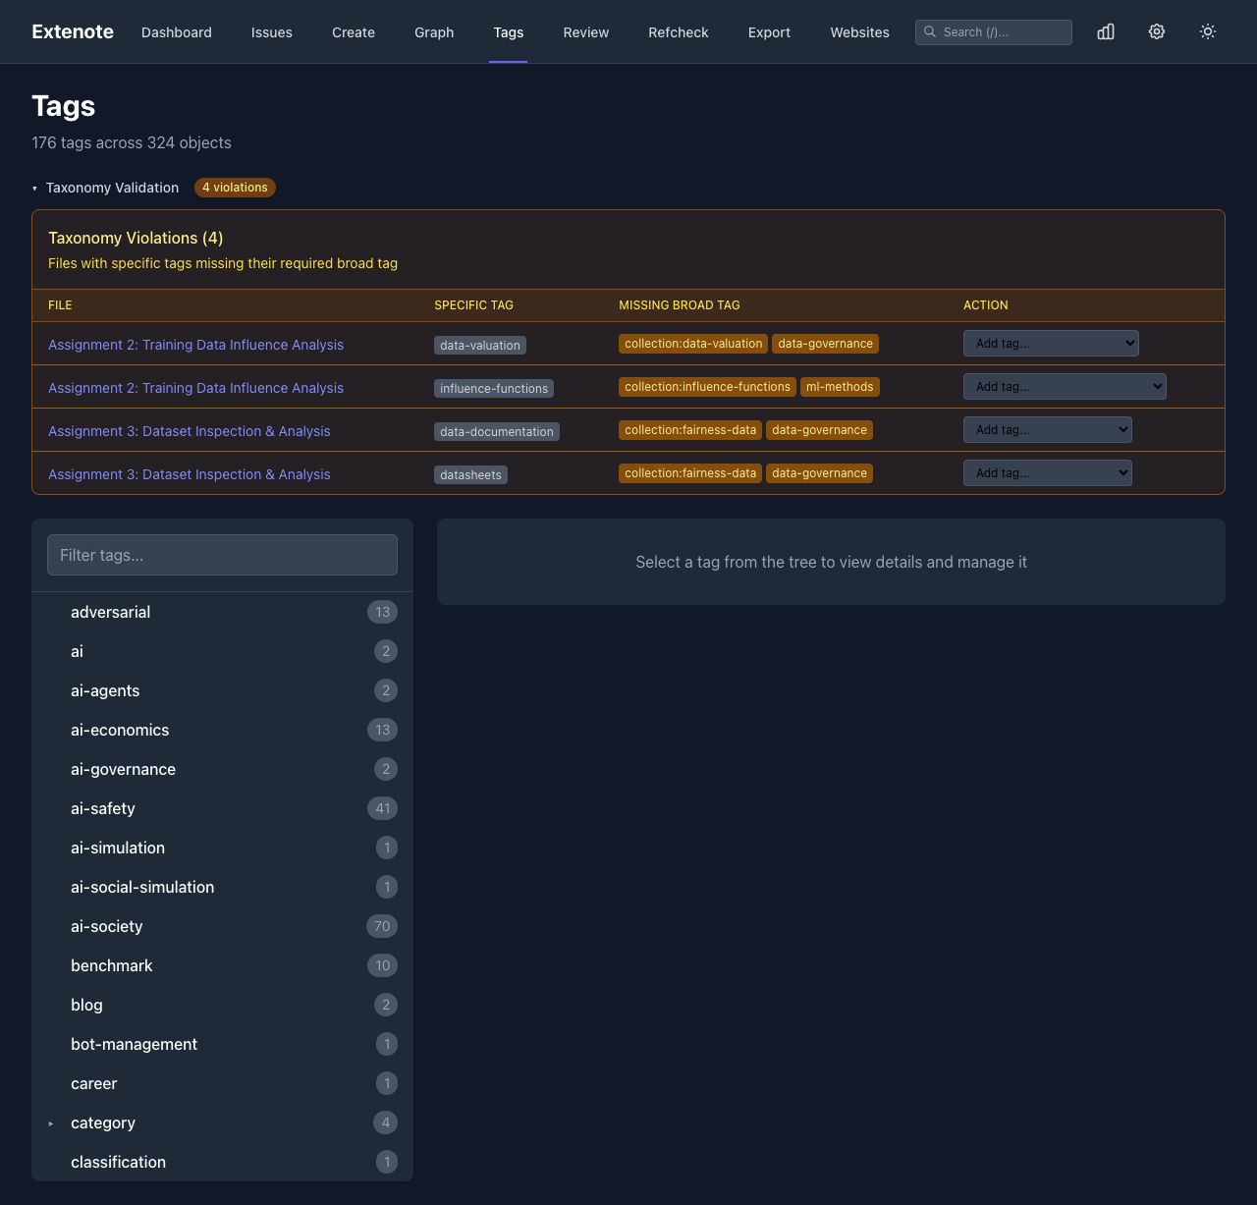
Task: Open Assignment 3: Dataset Inspection & Analysis
Action: coord(190,430)
